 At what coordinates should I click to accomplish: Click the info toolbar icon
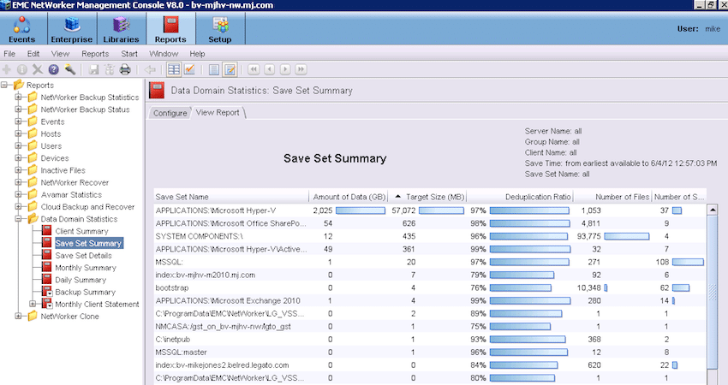pos(21,69)
